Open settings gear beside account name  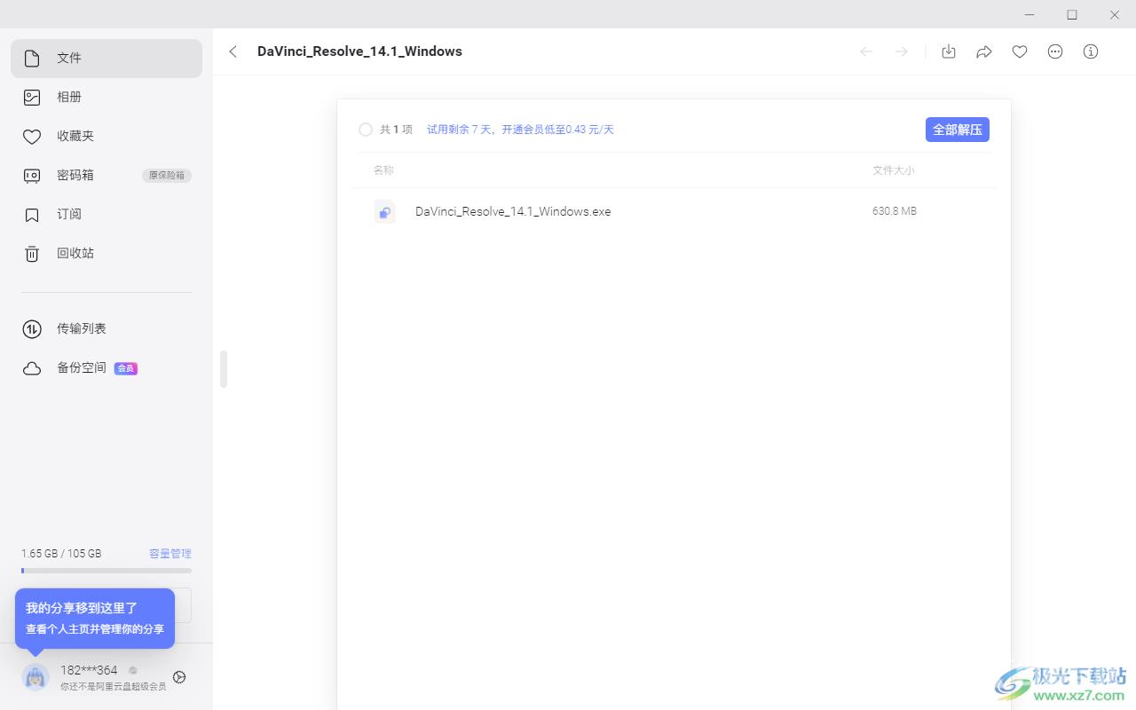(179, 677)
